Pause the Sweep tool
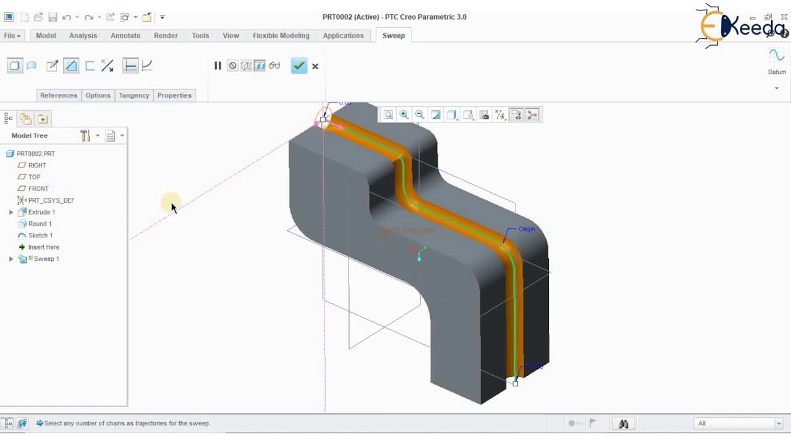 [218, 66]
